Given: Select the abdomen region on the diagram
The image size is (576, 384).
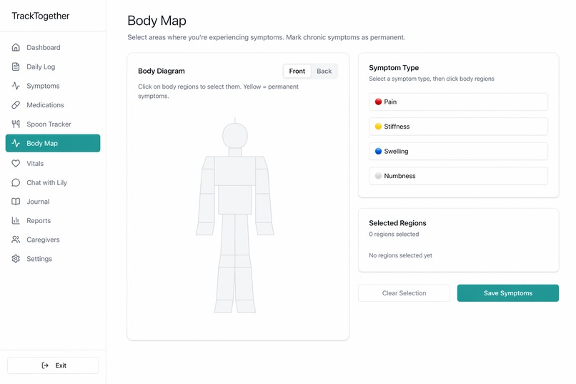Looking at the screenshot, I should (x=234, y=200).
